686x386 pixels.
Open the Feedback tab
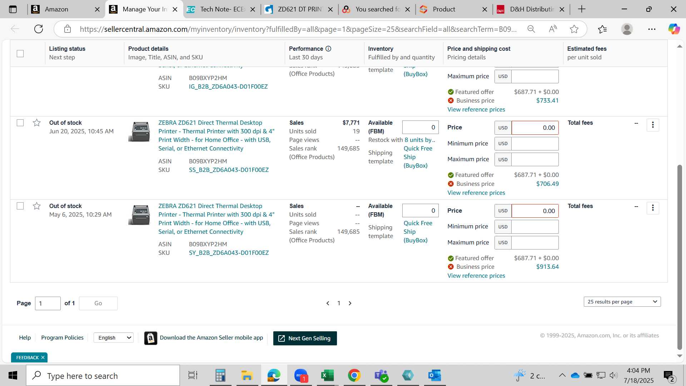pyautogui.click(x=27, y=357)
